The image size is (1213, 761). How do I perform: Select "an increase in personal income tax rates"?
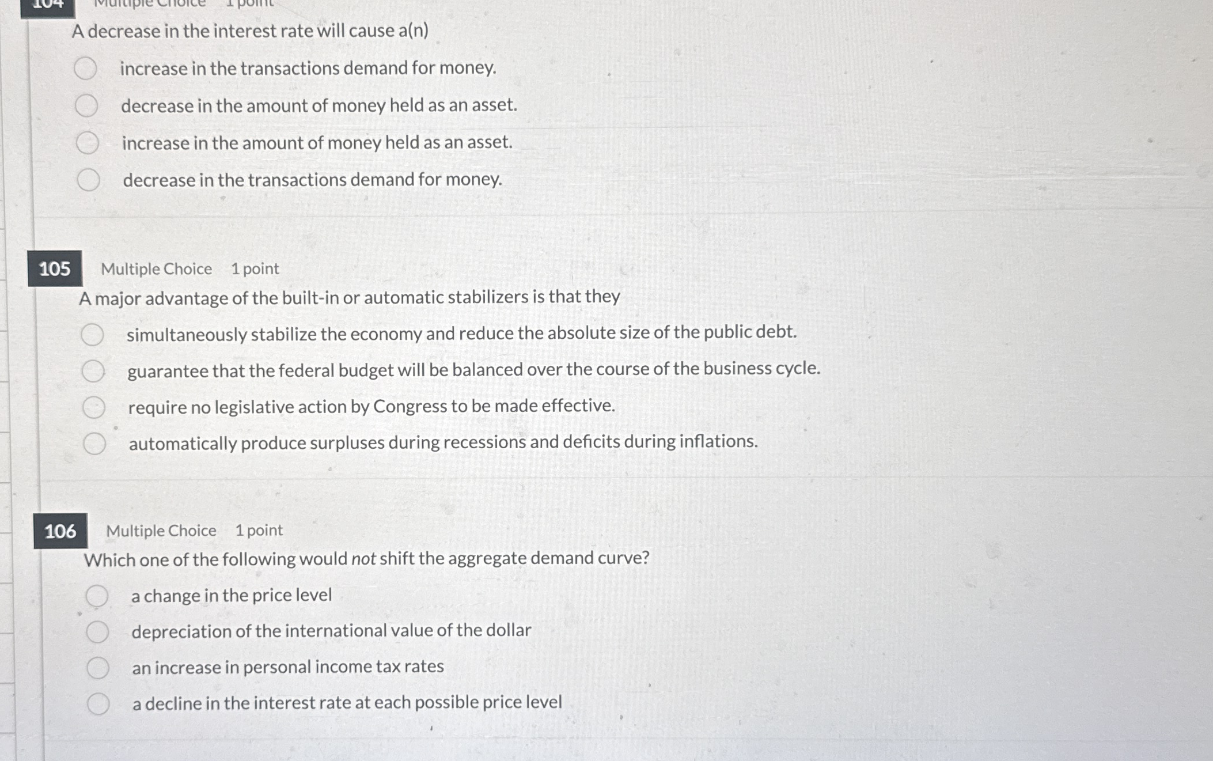pos(100,667)
